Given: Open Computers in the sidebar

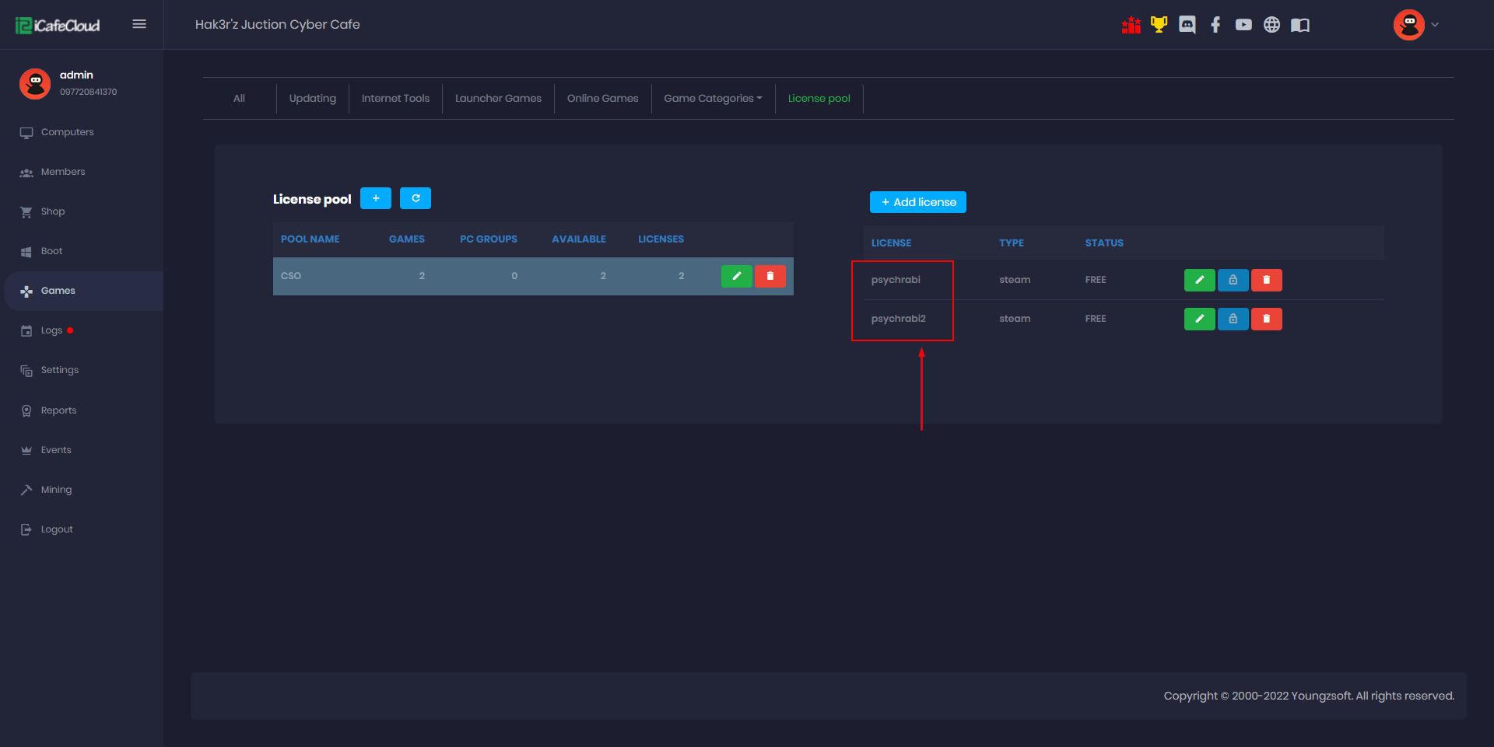Looking at the screenshot, I should pos(82,132).
